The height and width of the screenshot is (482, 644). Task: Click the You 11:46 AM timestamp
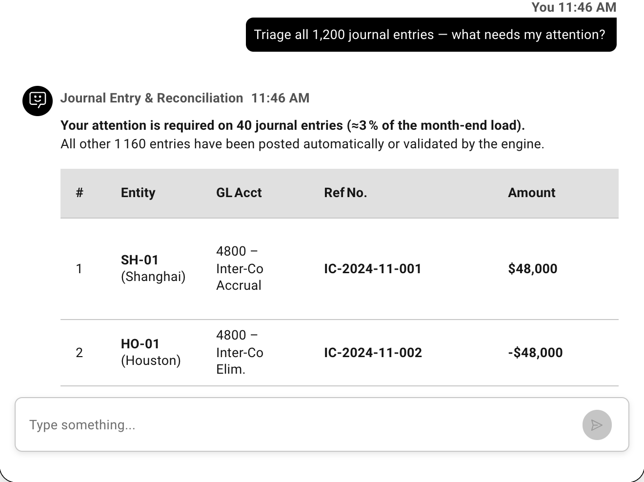(x=574, y=7)
